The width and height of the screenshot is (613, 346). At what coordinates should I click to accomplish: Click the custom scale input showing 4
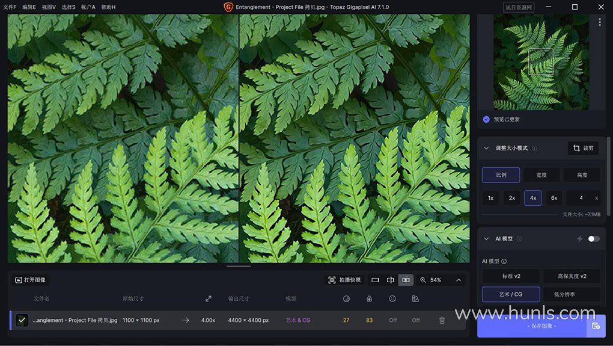coord(581,198)
